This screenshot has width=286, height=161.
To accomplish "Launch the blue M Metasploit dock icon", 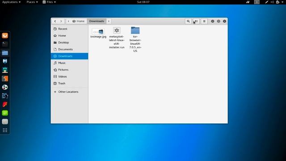I will [5, 61].
